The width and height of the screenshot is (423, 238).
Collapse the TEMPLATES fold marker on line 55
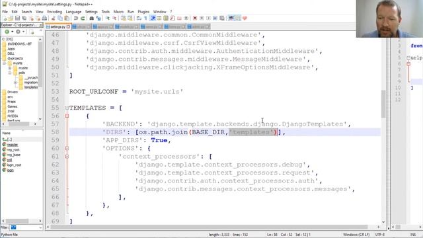pos(67,108)
